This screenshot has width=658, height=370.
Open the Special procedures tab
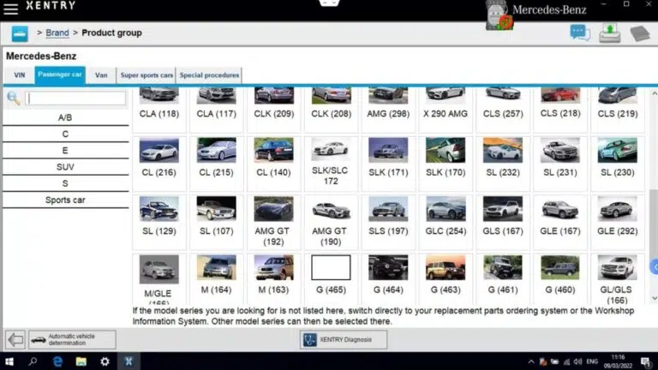(209, 75)
